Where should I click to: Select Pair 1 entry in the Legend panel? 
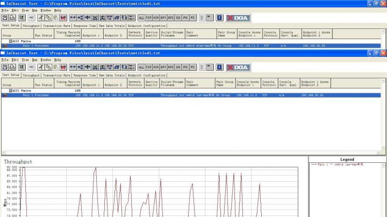337,164
